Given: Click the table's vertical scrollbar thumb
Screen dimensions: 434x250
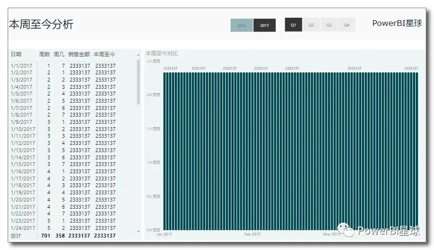Looking at the screenshot, I should tap(139, 82).
